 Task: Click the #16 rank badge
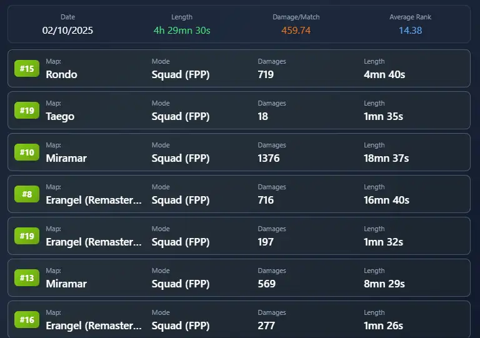(27, 320)
